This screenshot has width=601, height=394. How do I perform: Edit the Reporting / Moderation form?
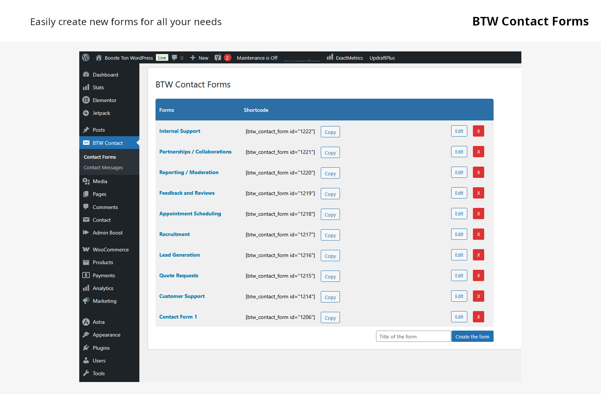pyautogui.click(x=459, y=172)
